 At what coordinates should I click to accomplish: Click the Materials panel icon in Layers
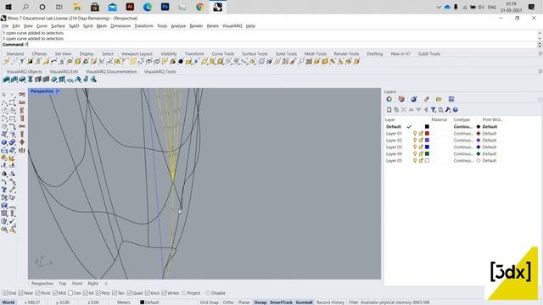click(x=401, y=99)
